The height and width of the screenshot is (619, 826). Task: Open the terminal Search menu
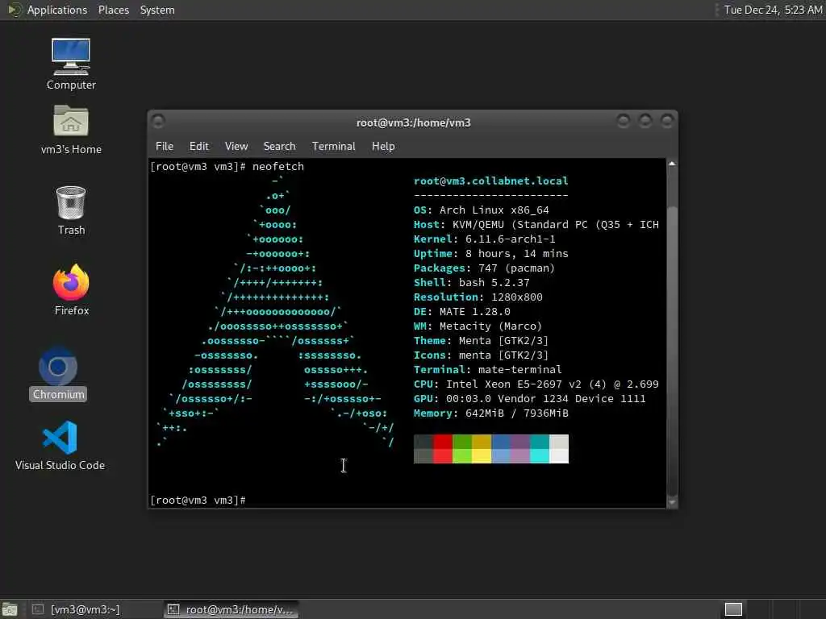[x=279, y=147]
